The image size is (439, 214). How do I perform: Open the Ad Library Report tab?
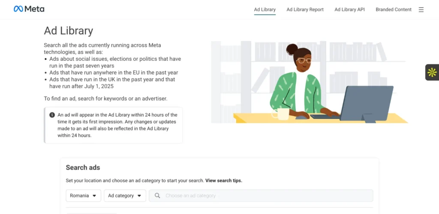pos(305,9)
